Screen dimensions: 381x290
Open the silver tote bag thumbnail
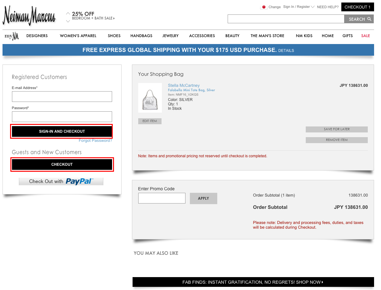pyautogui.click(x=150, y=98)
